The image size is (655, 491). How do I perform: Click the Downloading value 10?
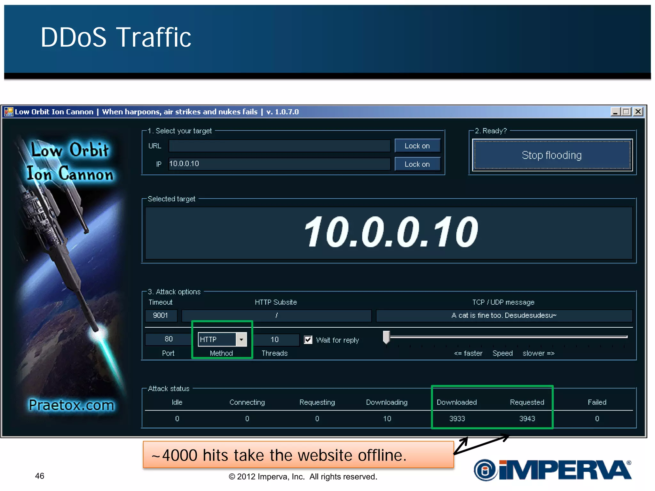point(387,419)
